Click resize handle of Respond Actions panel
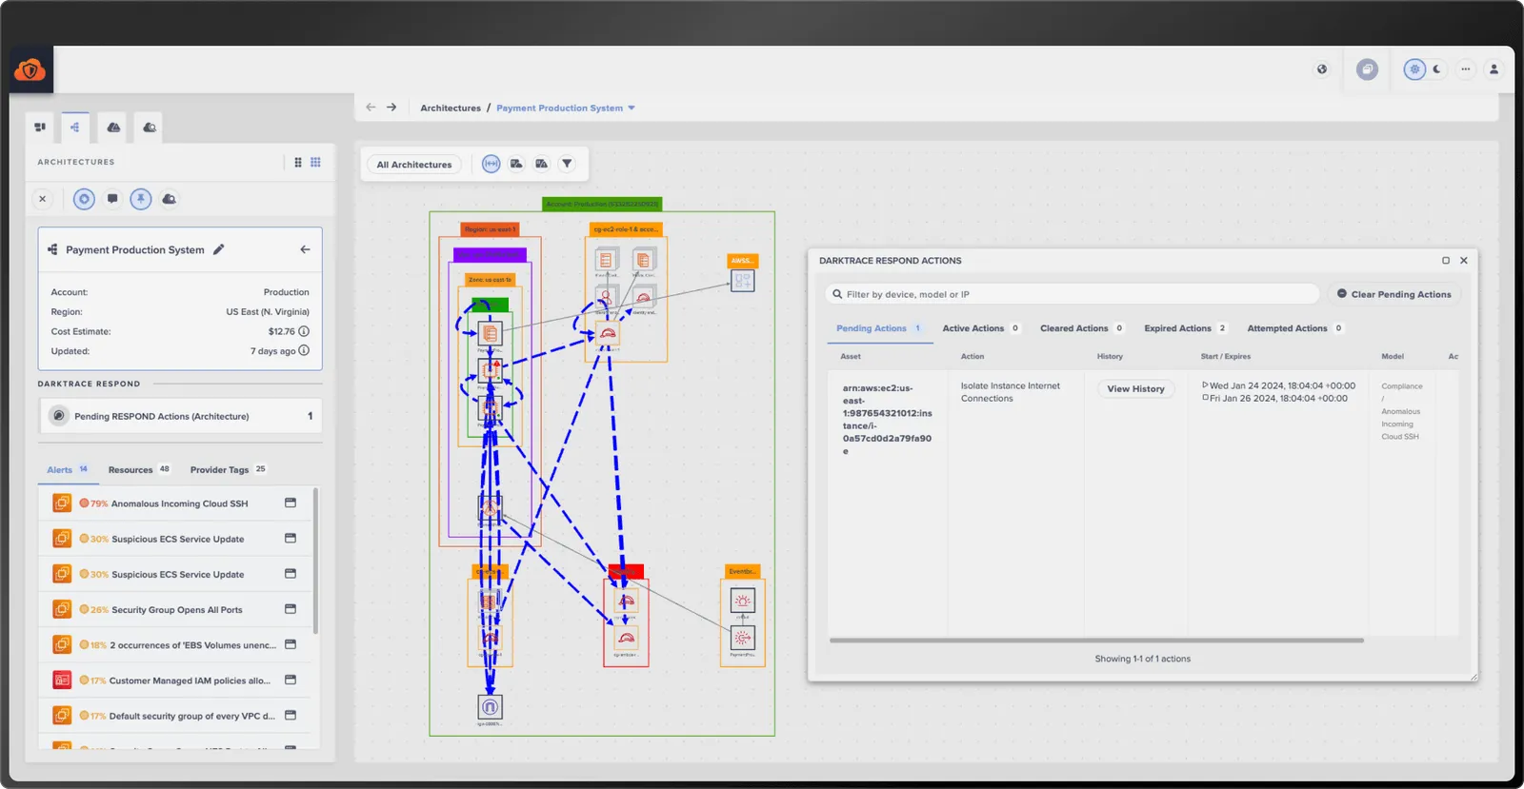Viewport: 1524px width, 789px height. 1474,677
